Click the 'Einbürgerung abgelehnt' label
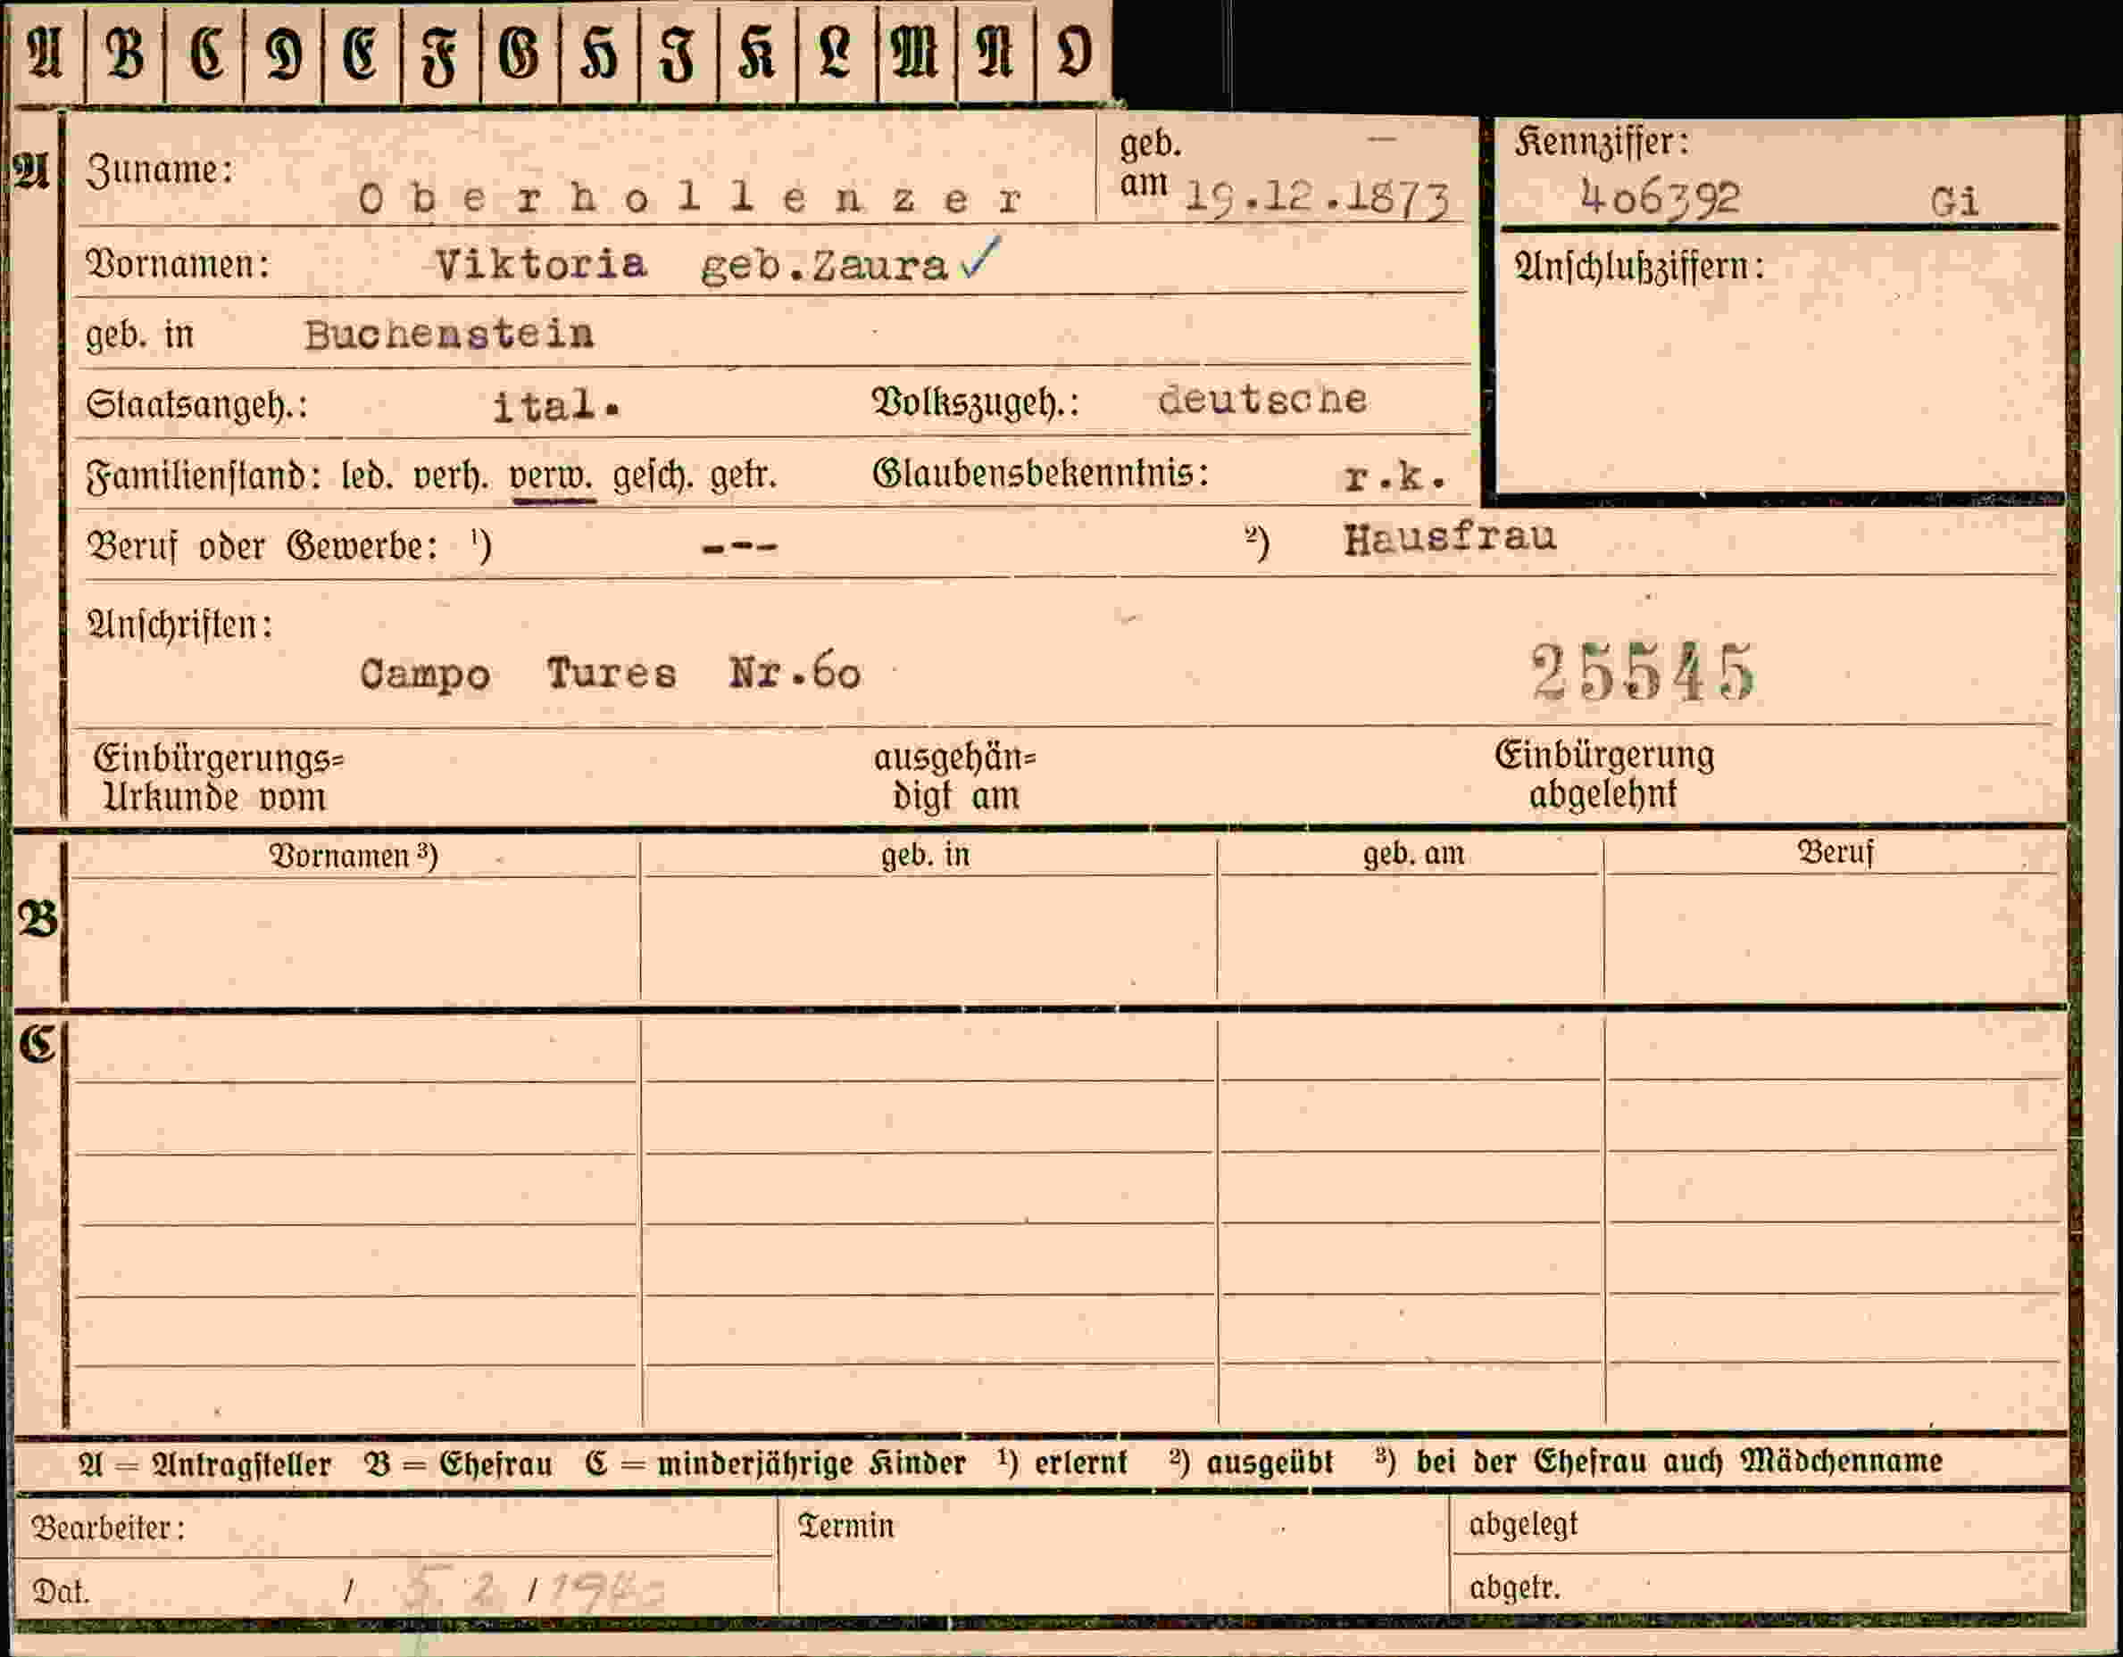Image resolution: width=2123 pixels, height=1657 pixels. coord(1604,775)
